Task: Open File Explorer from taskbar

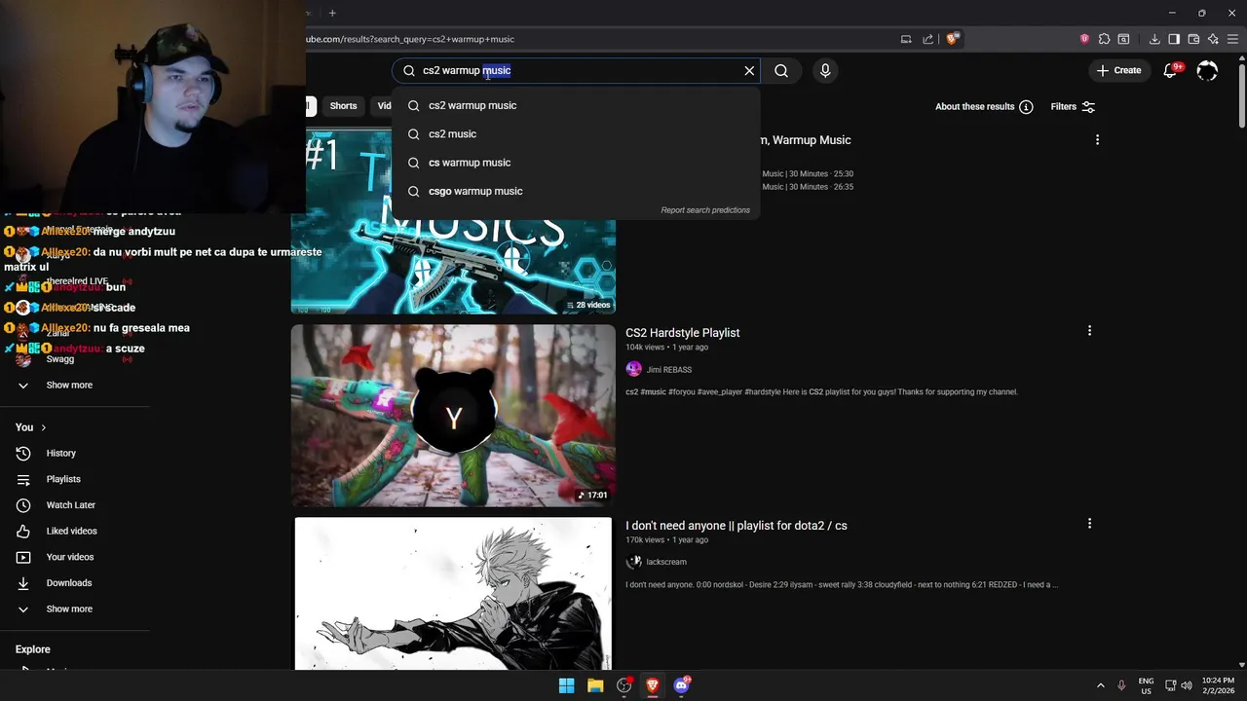Action: pos(595,685)
